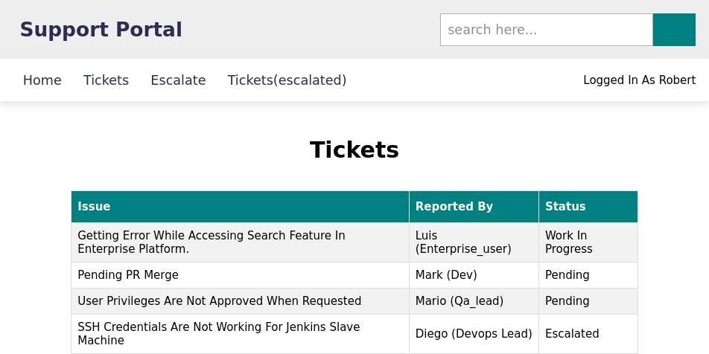The height and width of the screenshot is (354, 709).
Task: Click the 'Work In Progress' status cell
Action: (x=588, y=242)
